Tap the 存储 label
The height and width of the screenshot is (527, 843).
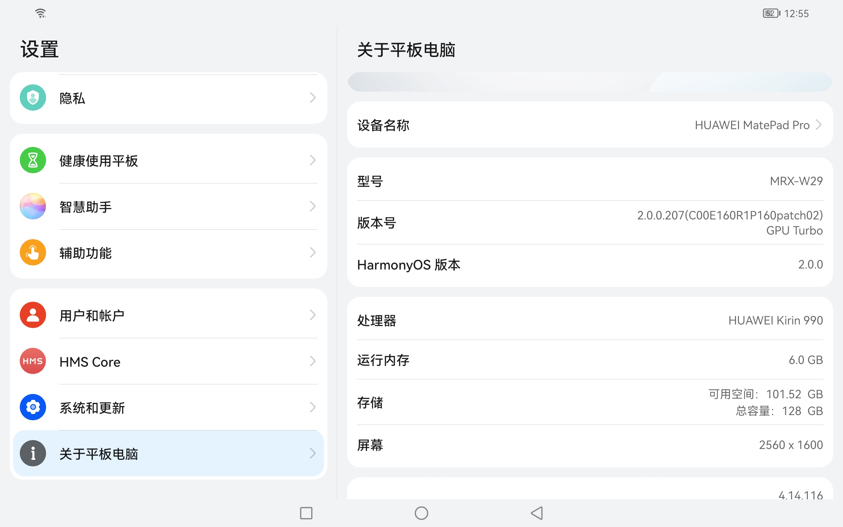[x=370, y=402]
